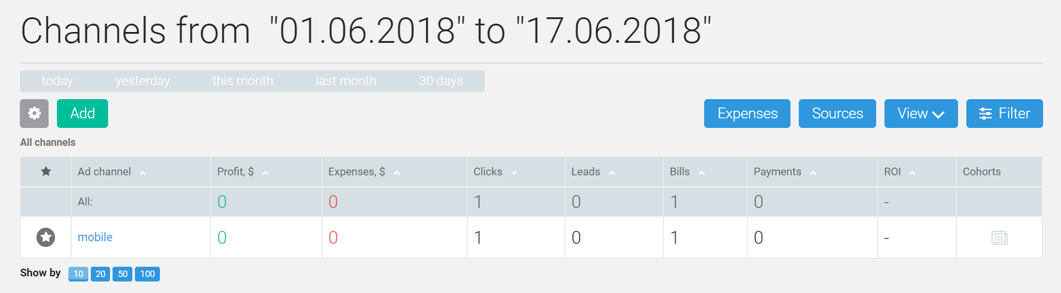Sort by Payments column header

777,171
